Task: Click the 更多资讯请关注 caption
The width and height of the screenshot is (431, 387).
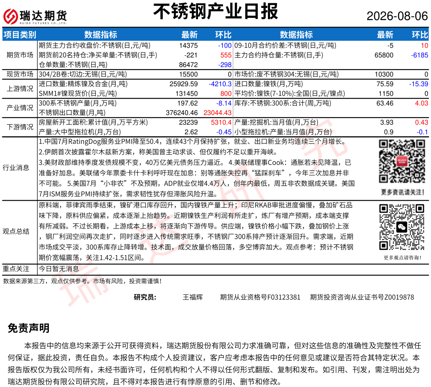Action: pyautogui.click(x=402, y=192)
